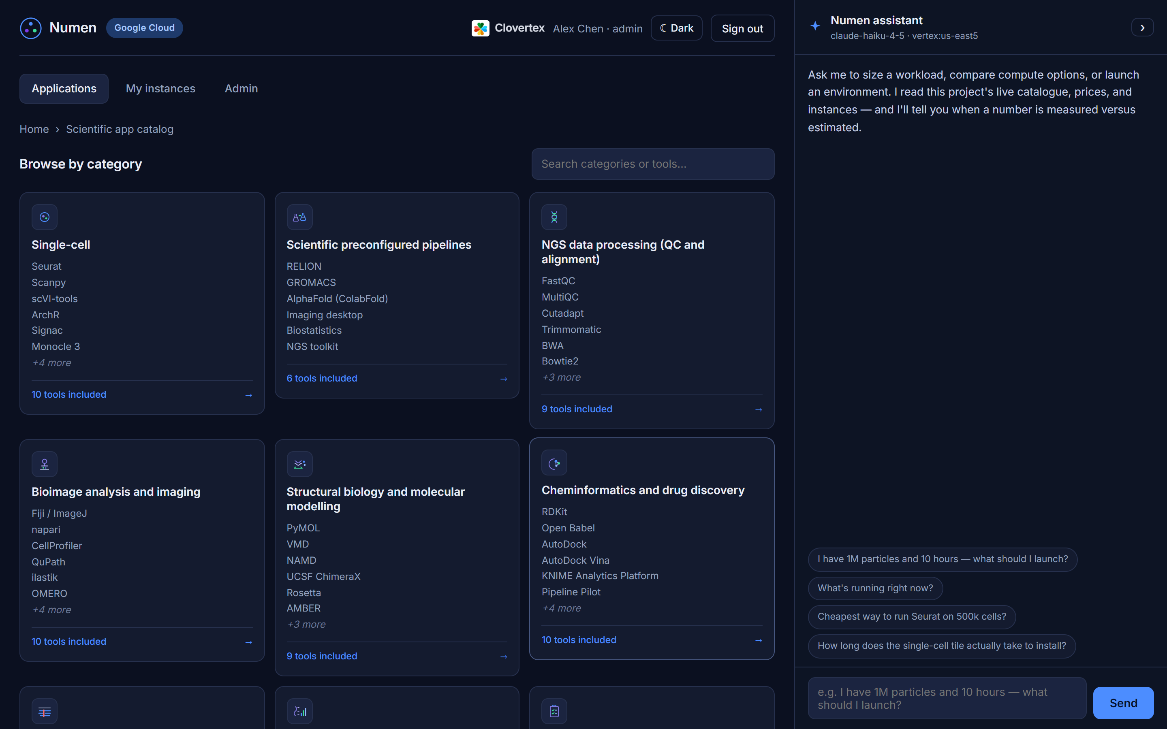The height and width of the screenshot is (729, 1167).
Task: Open "10 tools included" on Single-cell card
Action: (x=69, y=395)
